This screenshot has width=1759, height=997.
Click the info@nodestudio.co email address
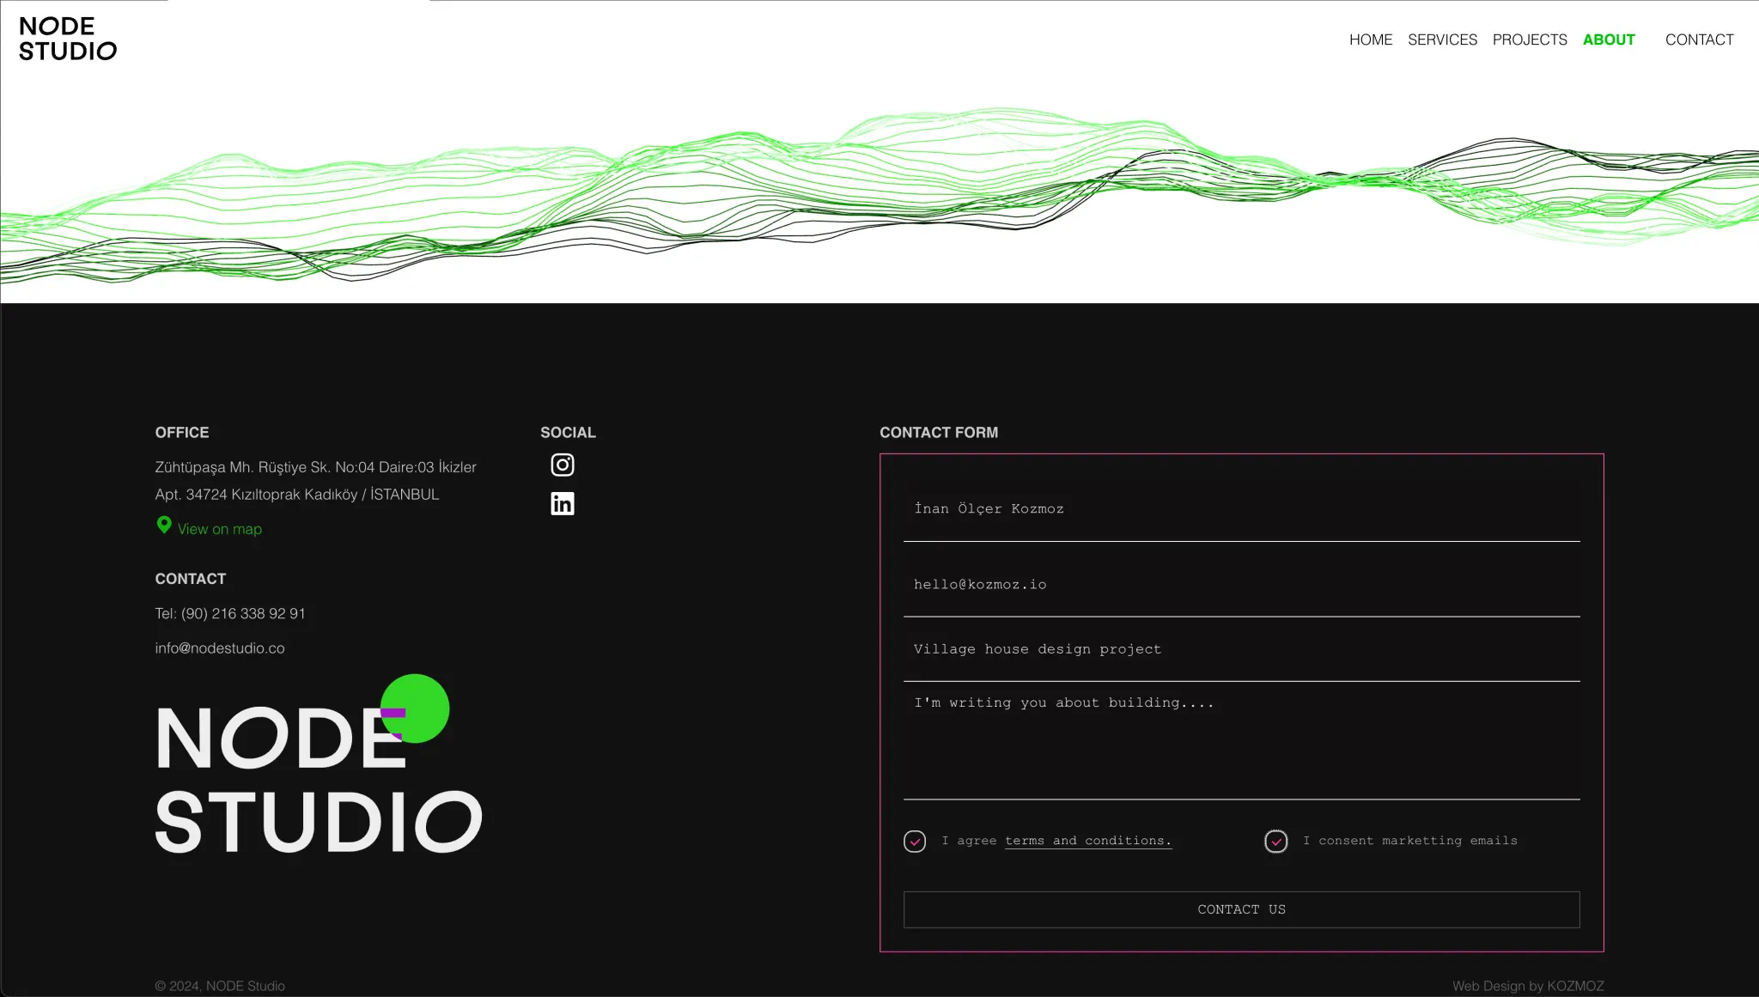coord(219,648)
